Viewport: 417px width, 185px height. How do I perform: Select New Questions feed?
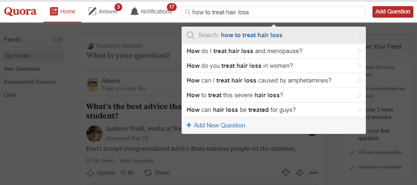22,69
